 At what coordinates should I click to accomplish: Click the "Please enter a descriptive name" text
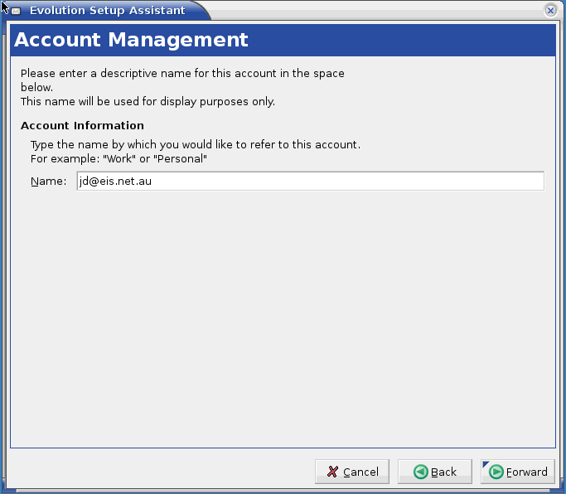click(182, 73)
